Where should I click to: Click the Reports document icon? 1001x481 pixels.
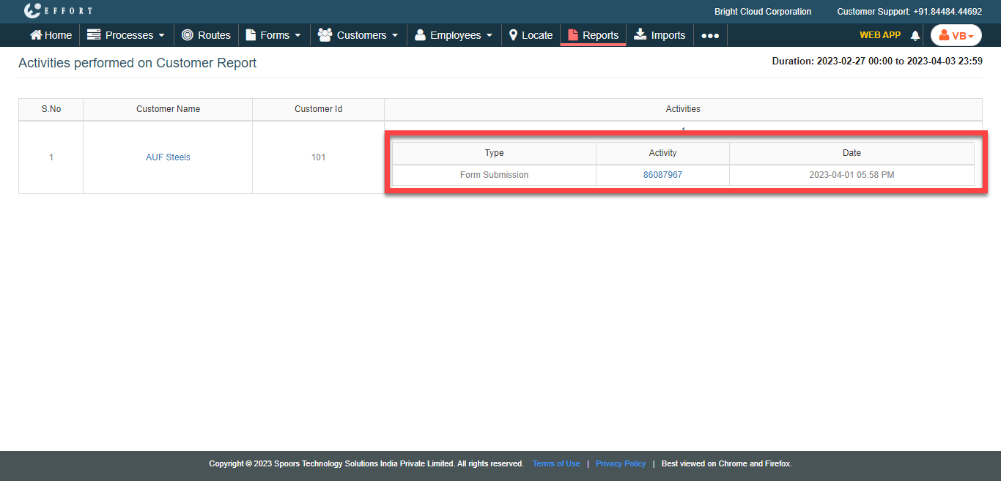[x=573, y=35]
